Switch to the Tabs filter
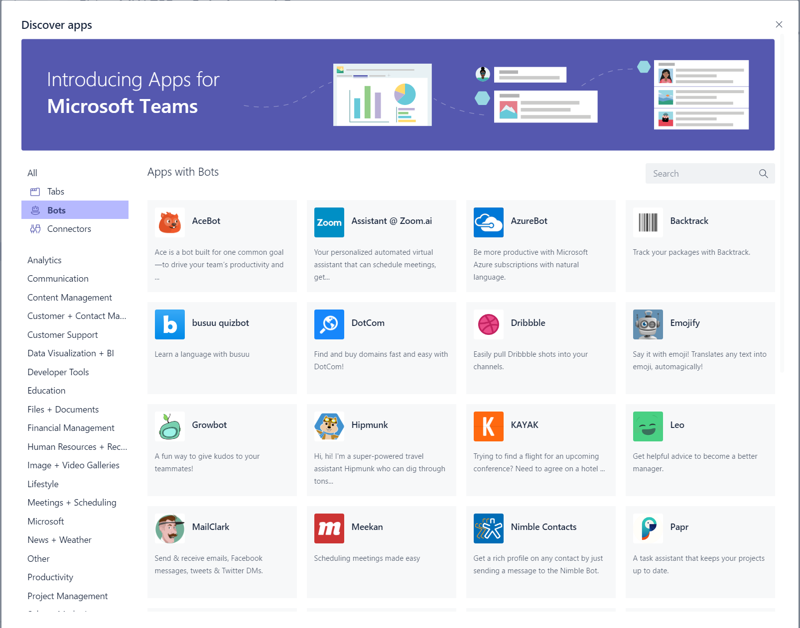 tap(55, 191)
